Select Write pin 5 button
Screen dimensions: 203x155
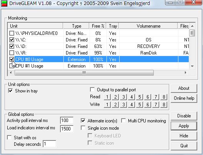coord(140,105)
